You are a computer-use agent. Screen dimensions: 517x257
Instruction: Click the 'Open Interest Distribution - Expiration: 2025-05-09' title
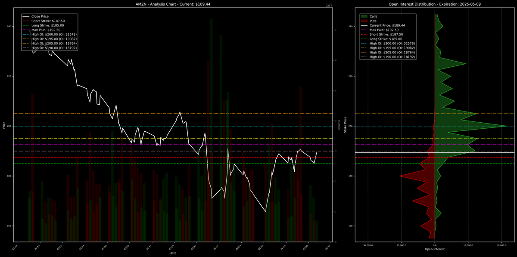click(435, 4)
